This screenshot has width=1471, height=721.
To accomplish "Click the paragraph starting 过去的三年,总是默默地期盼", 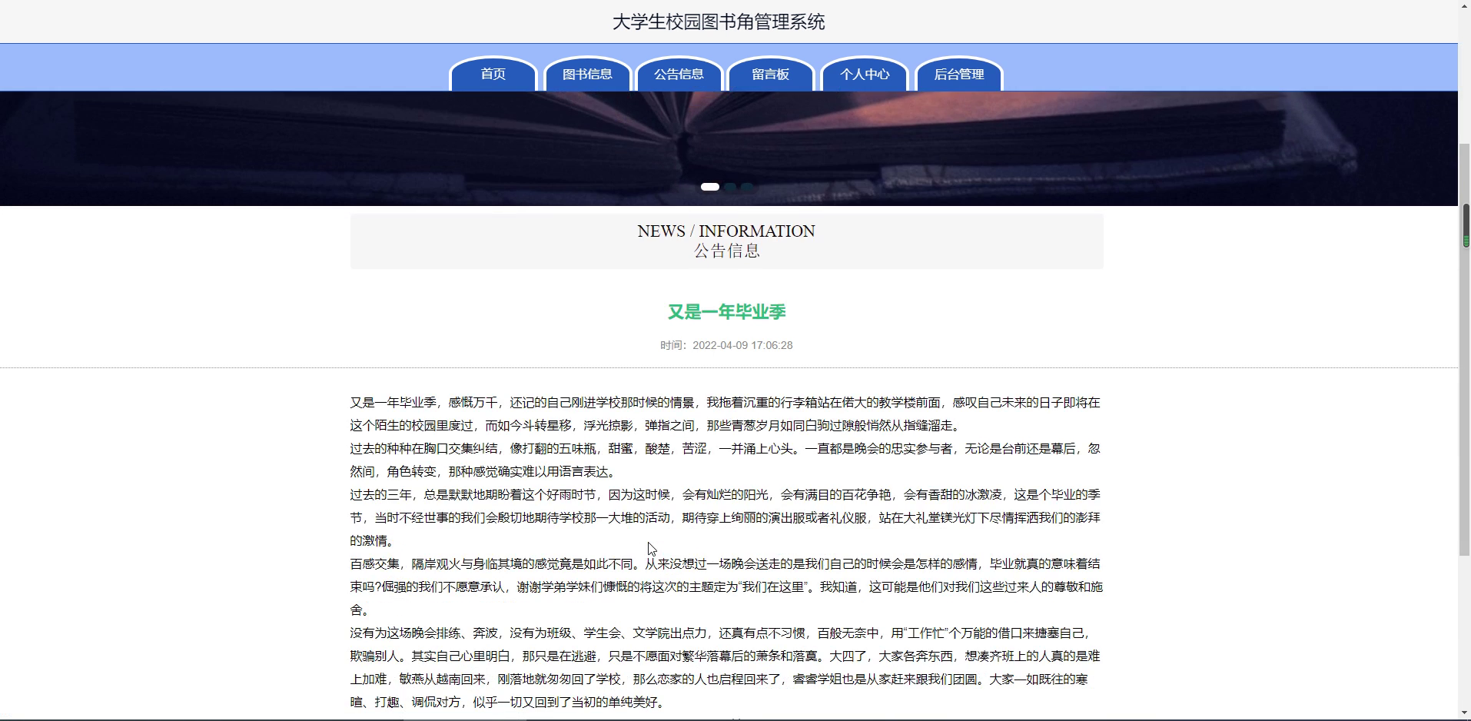I will pos(726,517).
